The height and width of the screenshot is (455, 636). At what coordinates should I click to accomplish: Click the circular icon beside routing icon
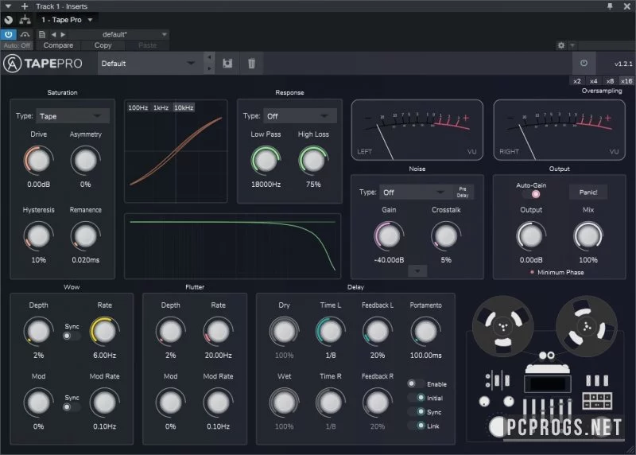coord(8,19)
